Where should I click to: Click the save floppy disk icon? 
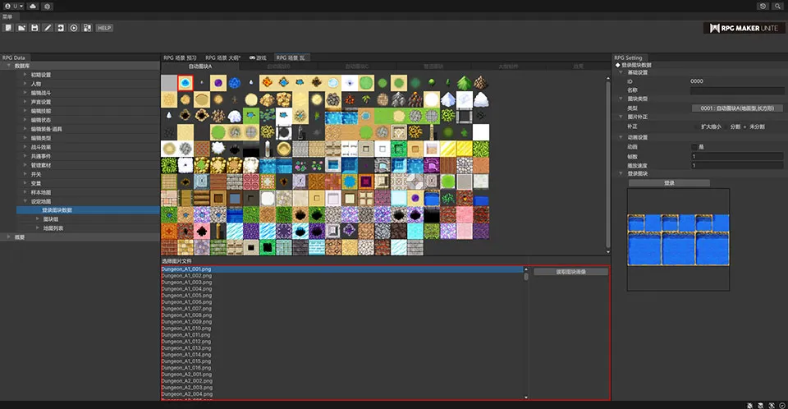34,28
